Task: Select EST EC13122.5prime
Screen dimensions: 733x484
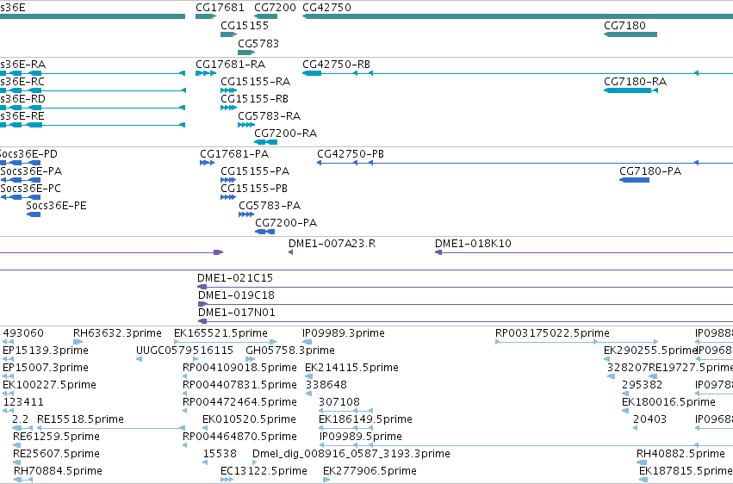Action: (264, 471)
